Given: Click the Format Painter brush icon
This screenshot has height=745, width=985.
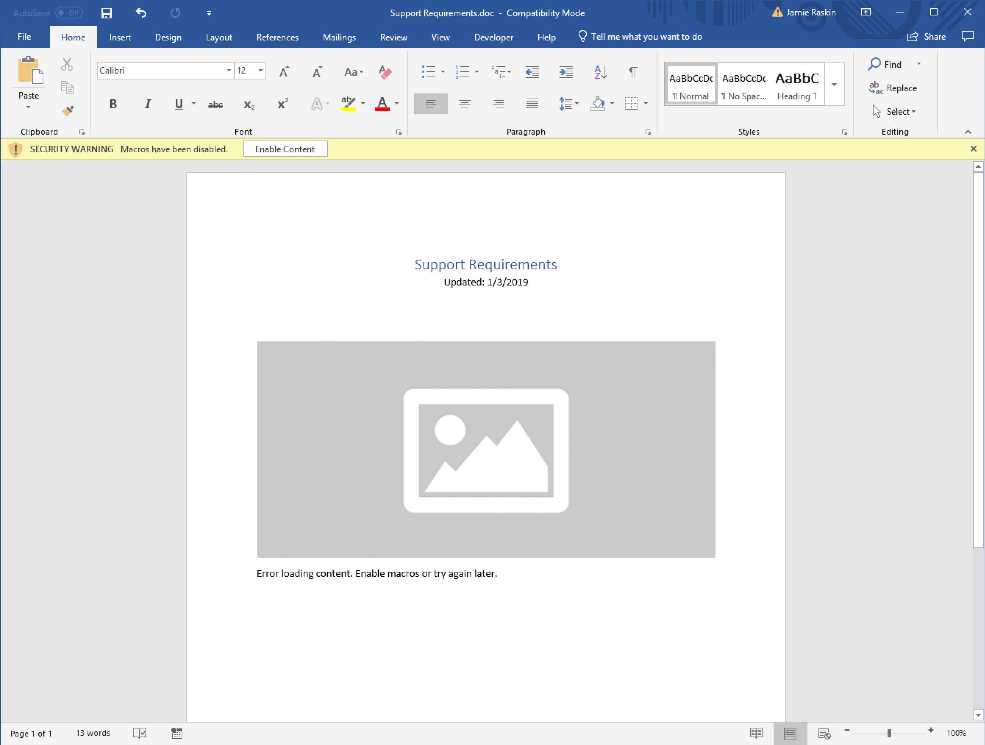Looking at the screenshot, I should pyautogui.click(x=68, y=110).
